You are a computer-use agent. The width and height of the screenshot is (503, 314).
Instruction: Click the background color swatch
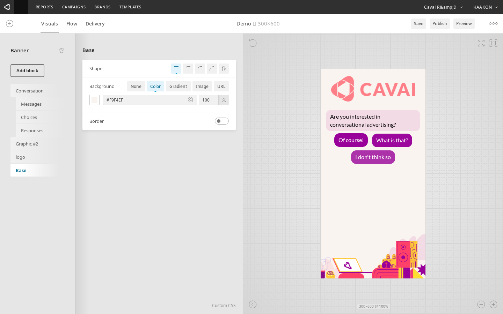point(94,100)
